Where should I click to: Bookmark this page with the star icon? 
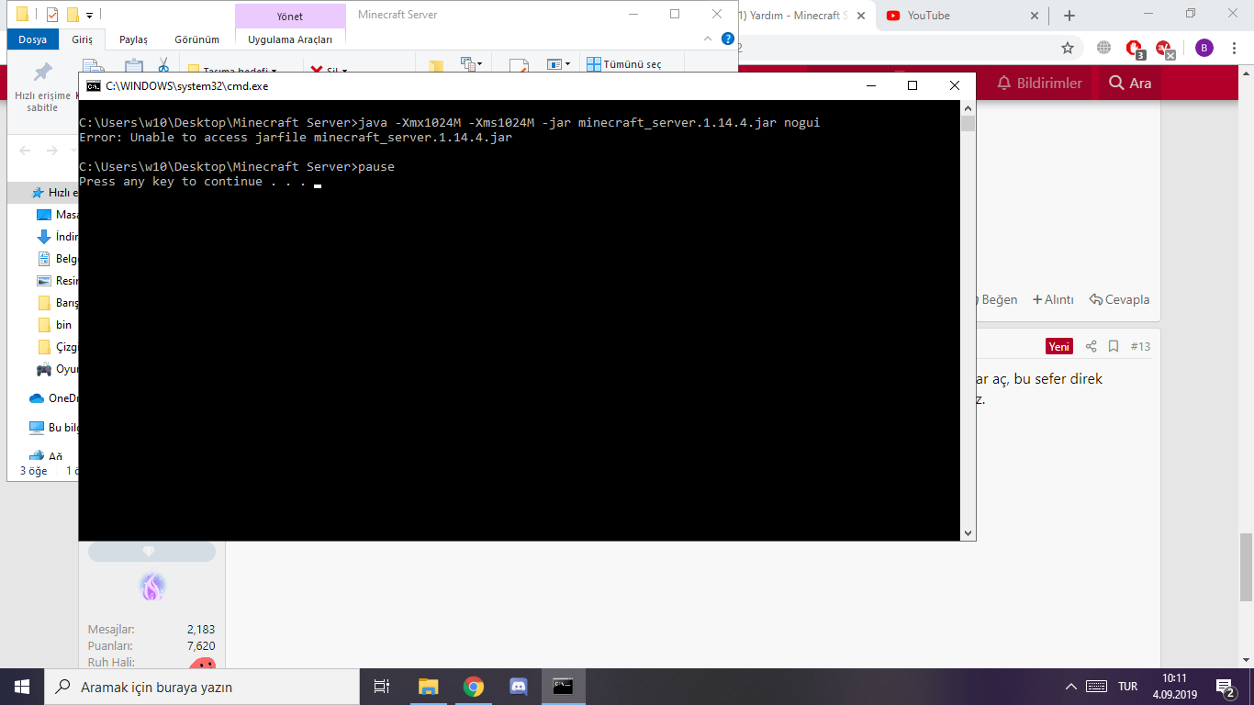[x=1068, y=48]
